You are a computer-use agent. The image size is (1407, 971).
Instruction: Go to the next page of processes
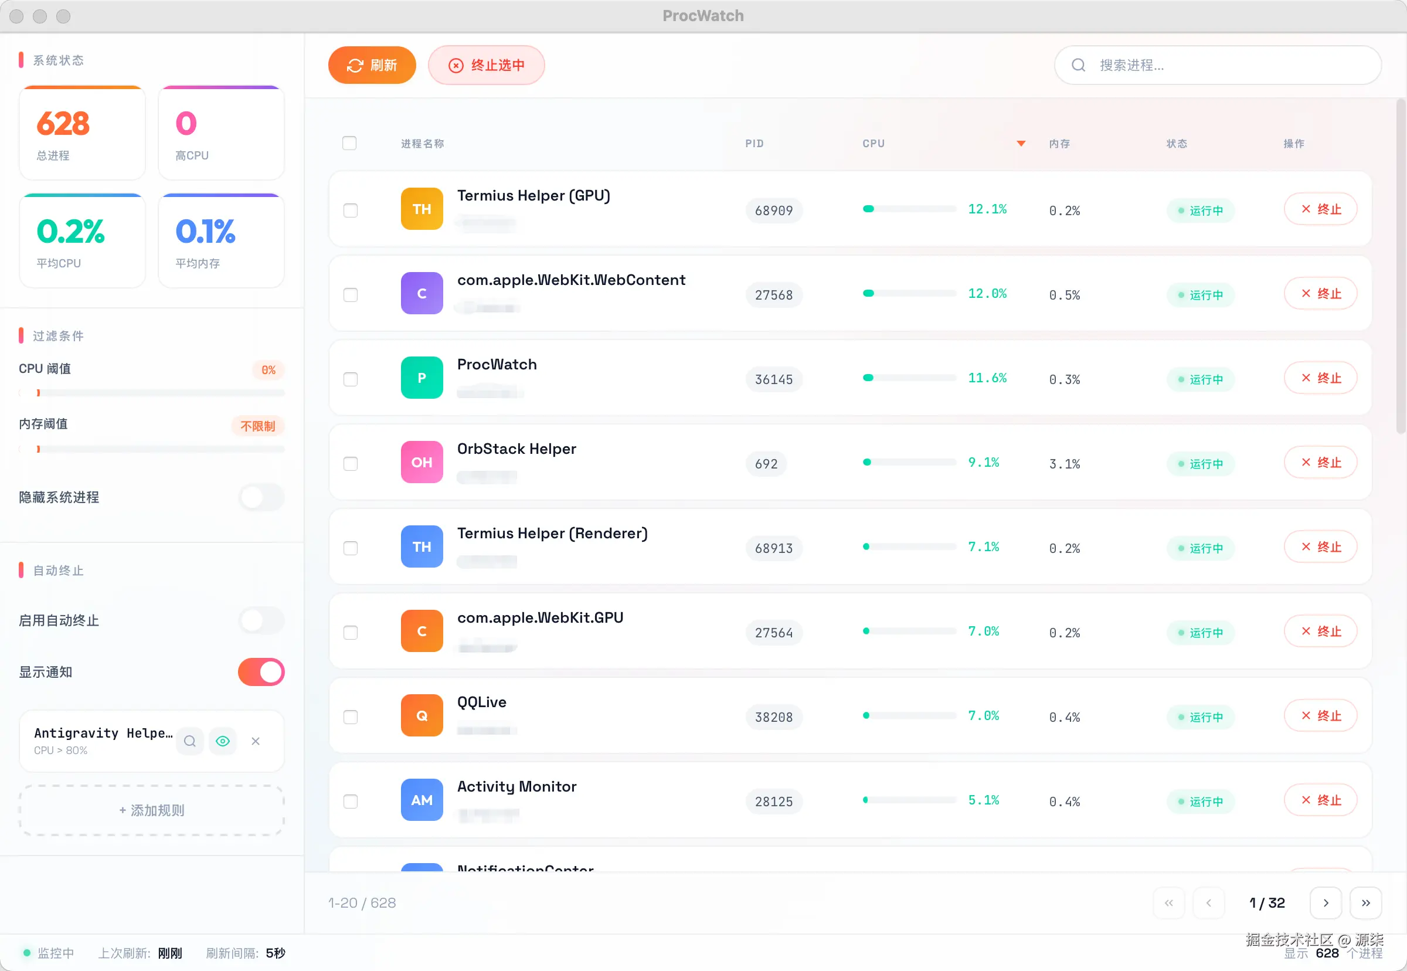(x=1326, y=903)
